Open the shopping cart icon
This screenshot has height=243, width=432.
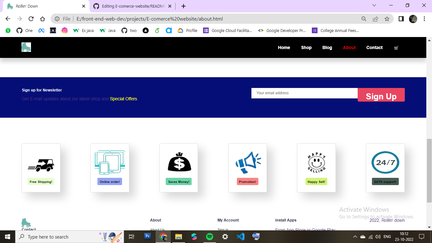click(x=396, y=48)
